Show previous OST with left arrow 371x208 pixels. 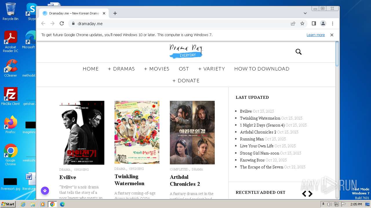pyautogui.click(x=304, y=194)
